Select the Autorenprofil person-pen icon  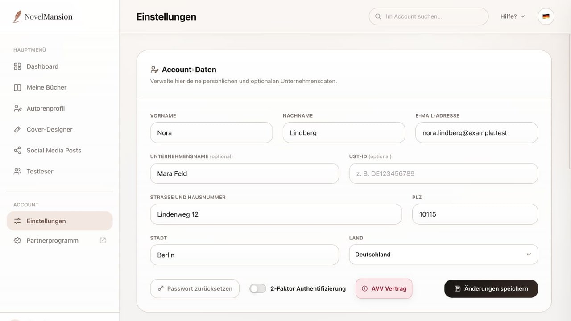pyautogui.click(x=17, y=108)
